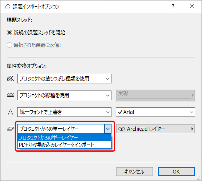The image size is (202, 181).
Task: Open 統一フォントで上書き dropdown
Action: click(x=64, y=112)
